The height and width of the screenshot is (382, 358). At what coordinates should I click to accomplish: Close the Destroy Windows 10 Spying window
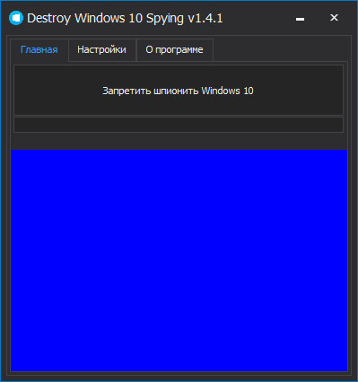pos(334,18)
